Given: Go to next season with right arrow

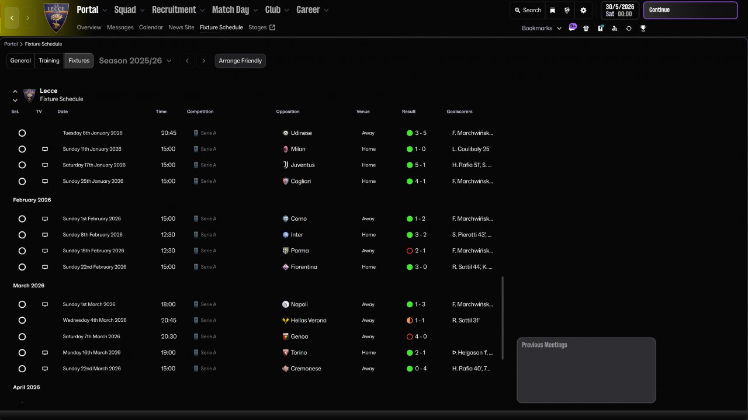Looking at the screenshot, I should pos(203,61).
